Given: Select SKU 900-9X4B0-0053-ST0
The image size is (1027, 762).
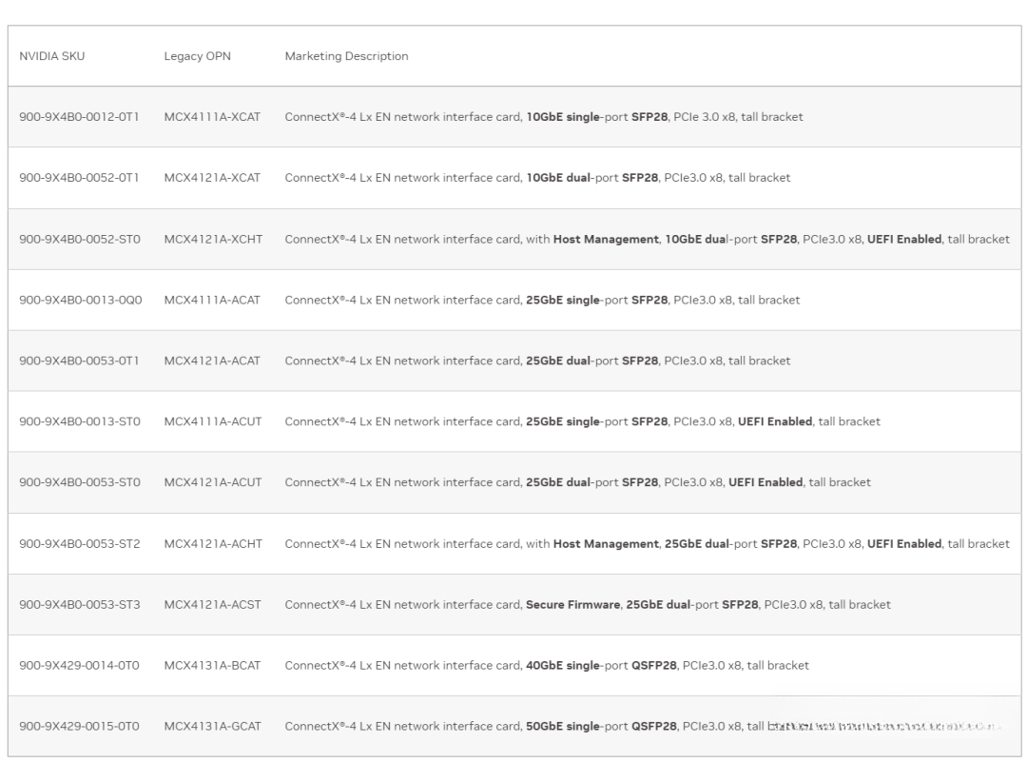Looking at the screenshot, I should tap(80, 483).
